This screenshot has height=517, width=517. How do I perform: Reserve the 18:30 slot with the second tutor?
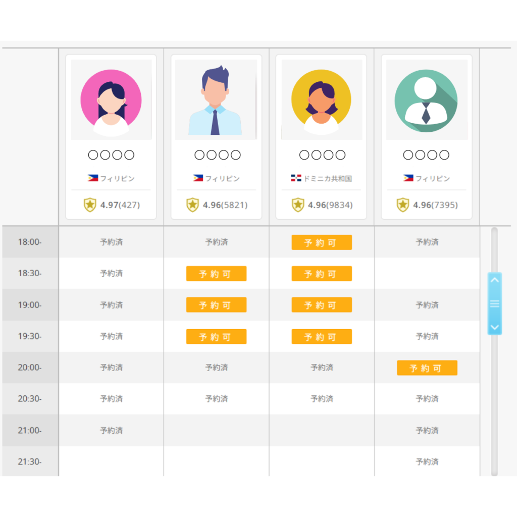[216, 274]
